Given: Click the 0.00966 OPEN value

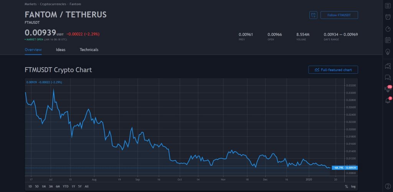Looking at the screenshot, I should 275,35.
